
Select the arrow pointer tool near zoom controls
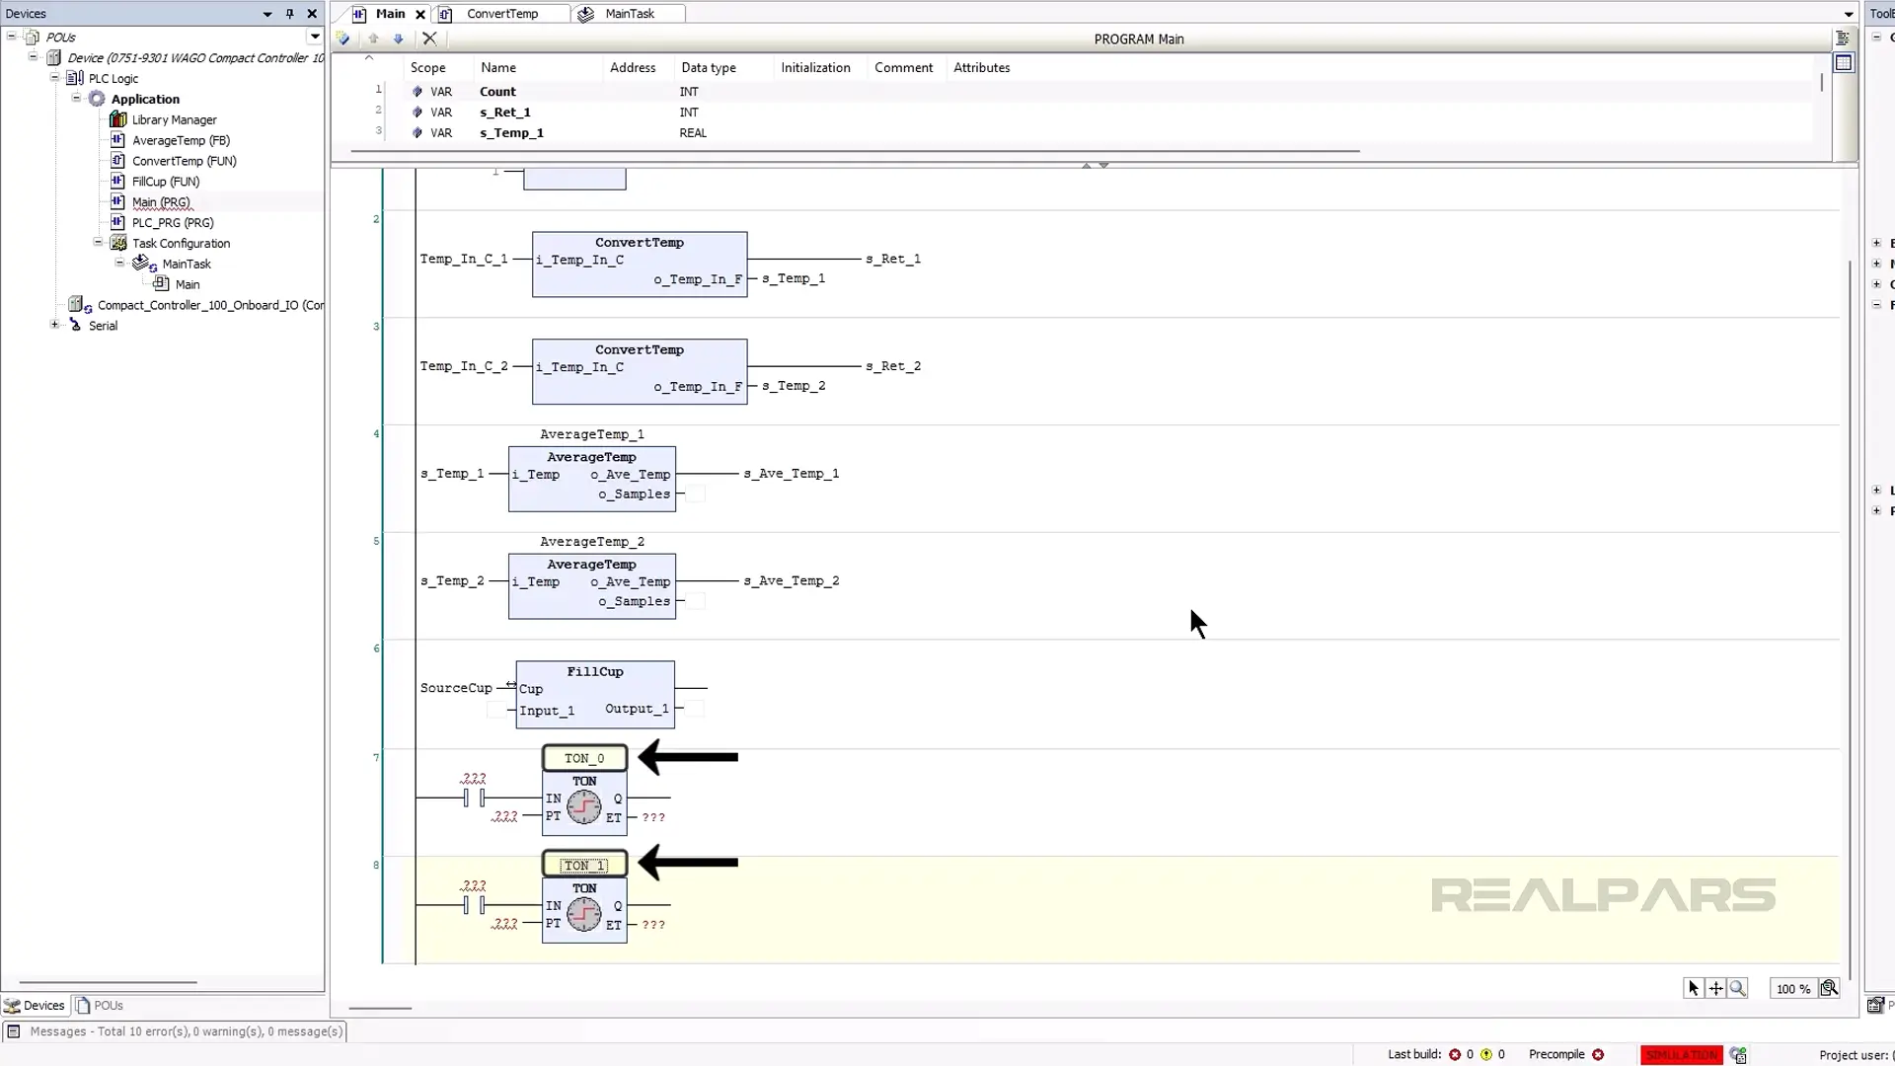click(x=1693, y=988)
